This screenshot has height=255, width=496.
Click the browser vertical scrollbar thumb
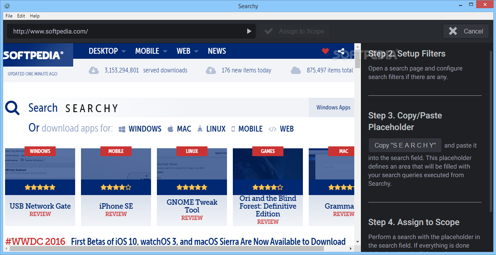[357, 59]
